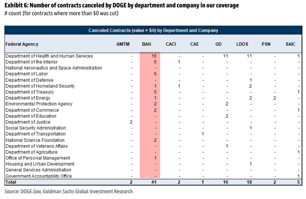Click the PSN column header
The height and width of the screenshot is (199, 306).
pyautogui.click(x=266, y=44)
